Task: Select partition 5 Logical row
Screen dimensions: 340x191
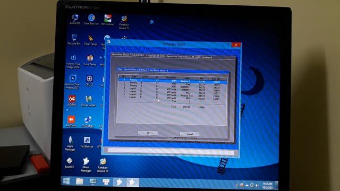Action: 173,92
